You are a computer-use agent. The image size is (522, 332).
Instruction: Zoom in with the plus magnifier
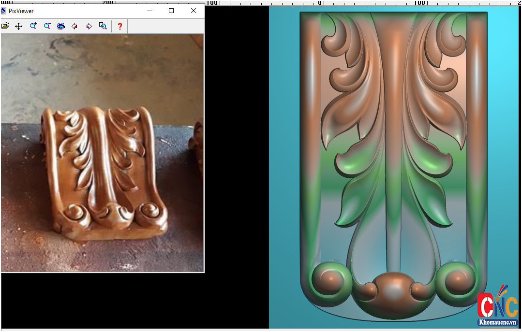click(33, 26)
